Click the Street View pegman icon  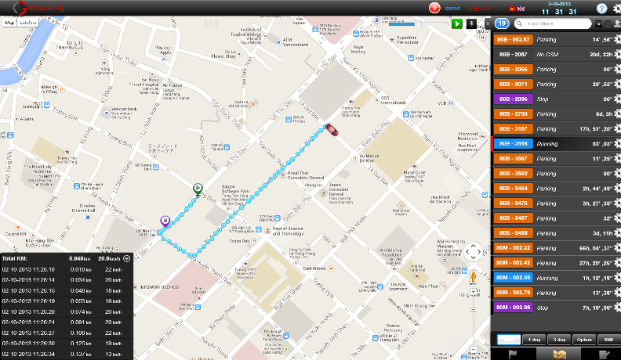tap(473, 276)
